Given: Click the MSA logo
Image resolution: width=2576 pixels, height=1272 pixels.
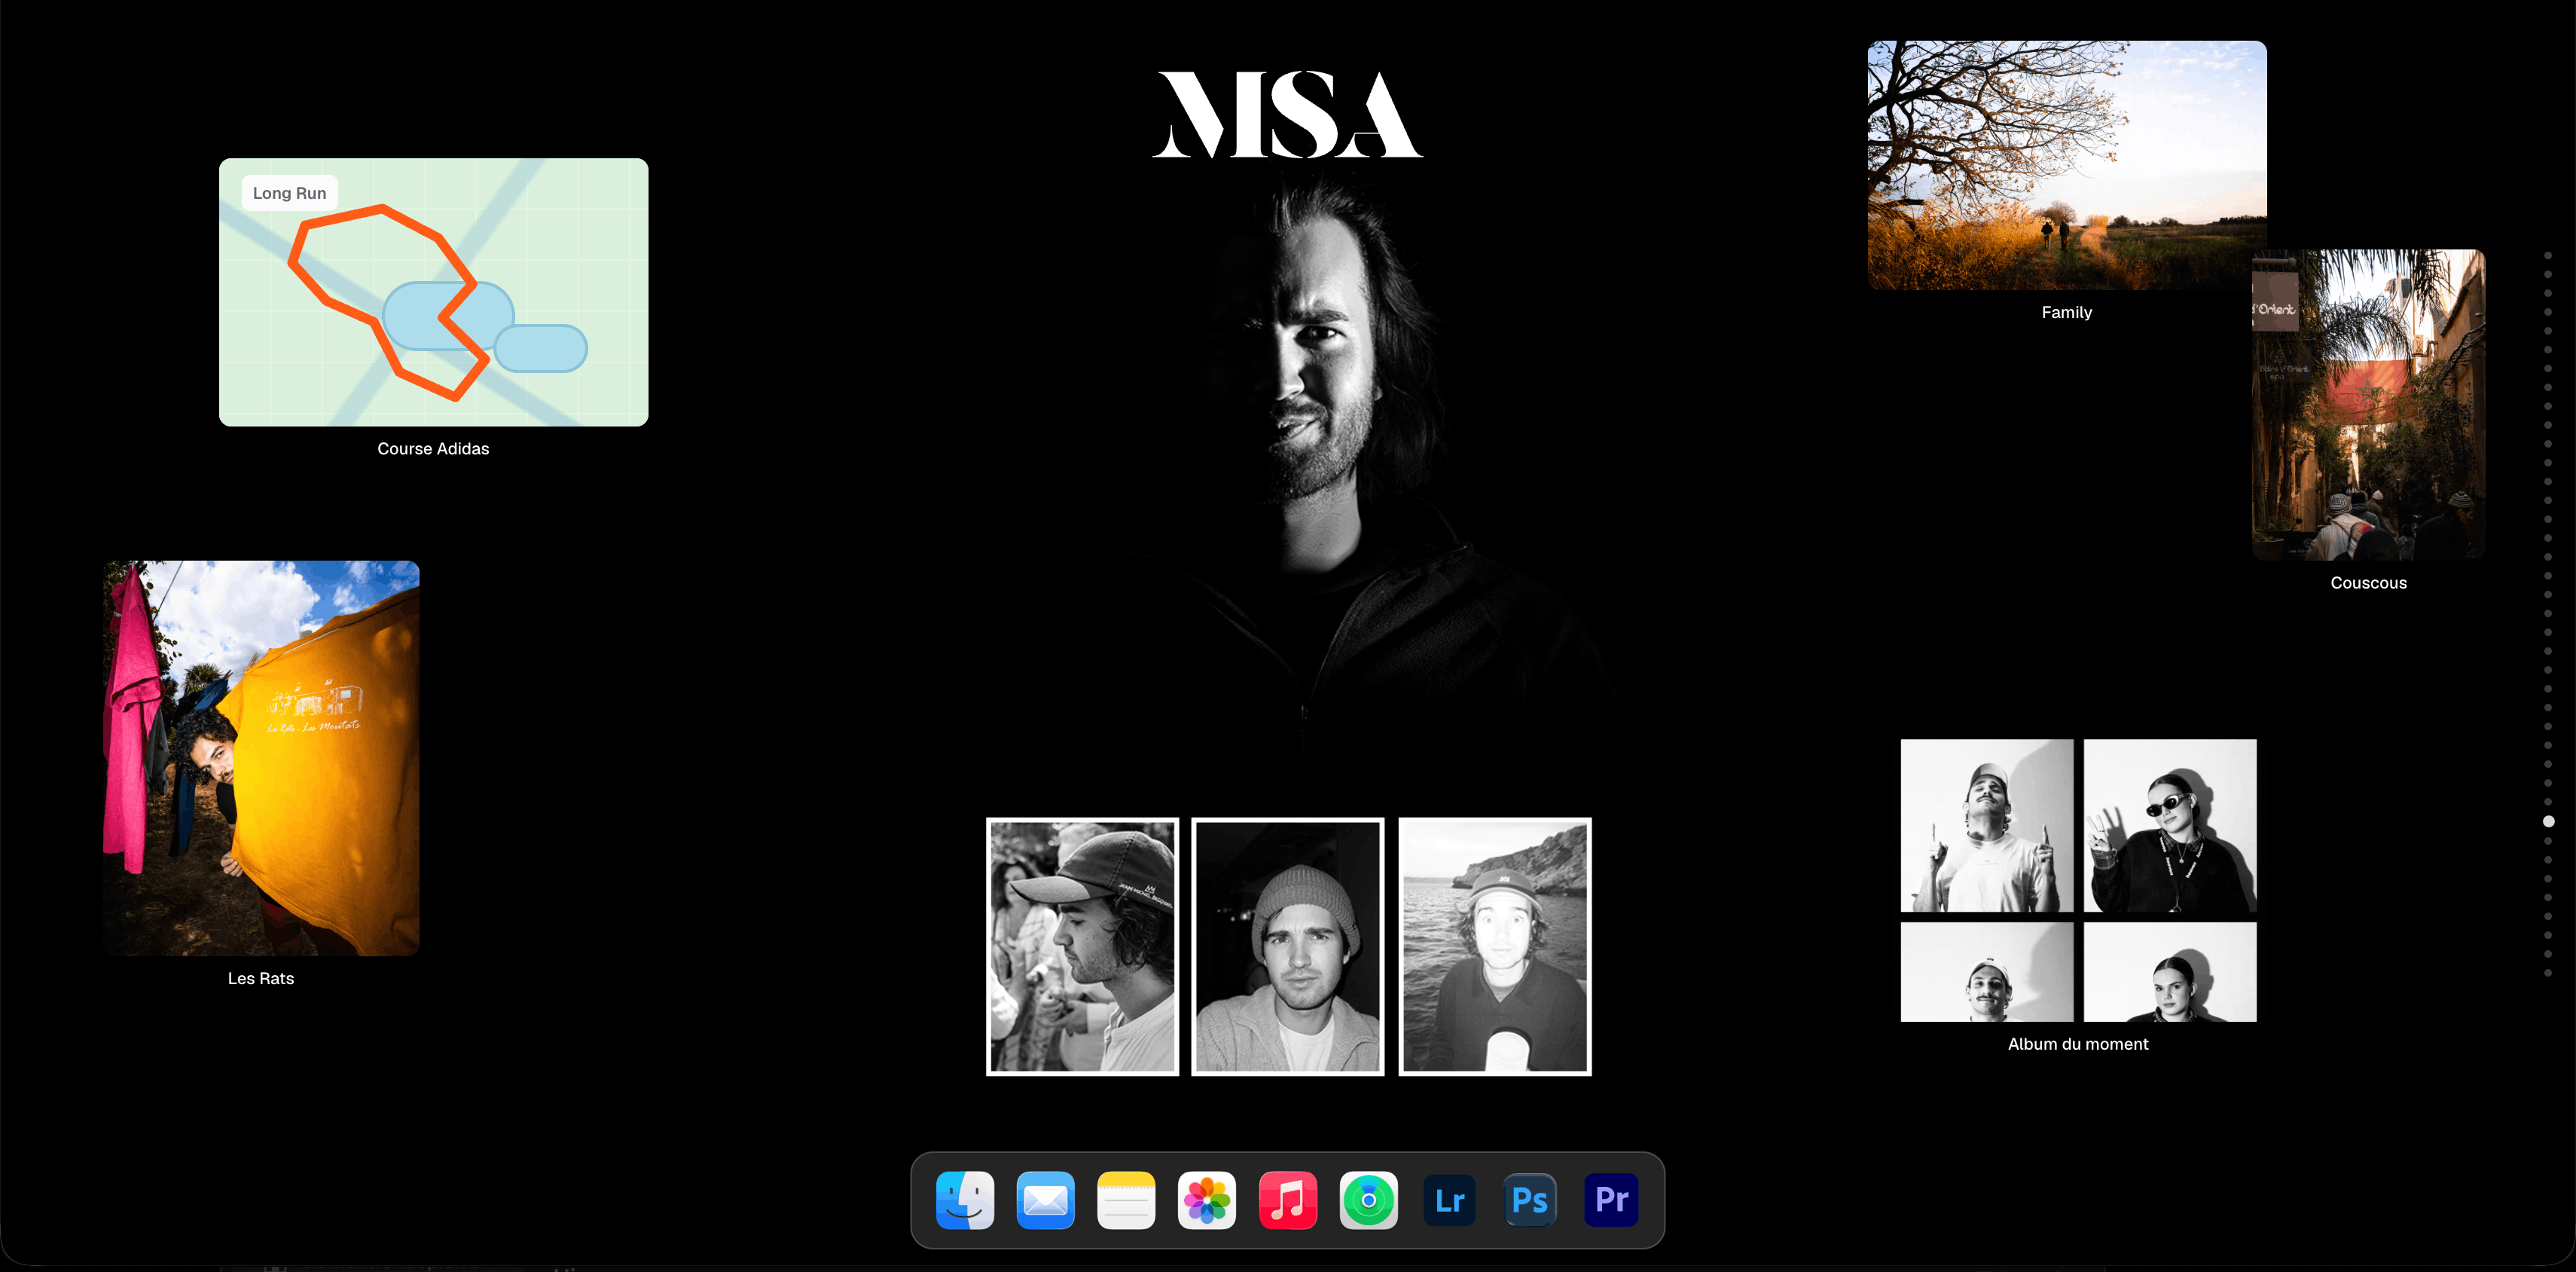Looking at the screenshot, I should tap(1287, 114).
